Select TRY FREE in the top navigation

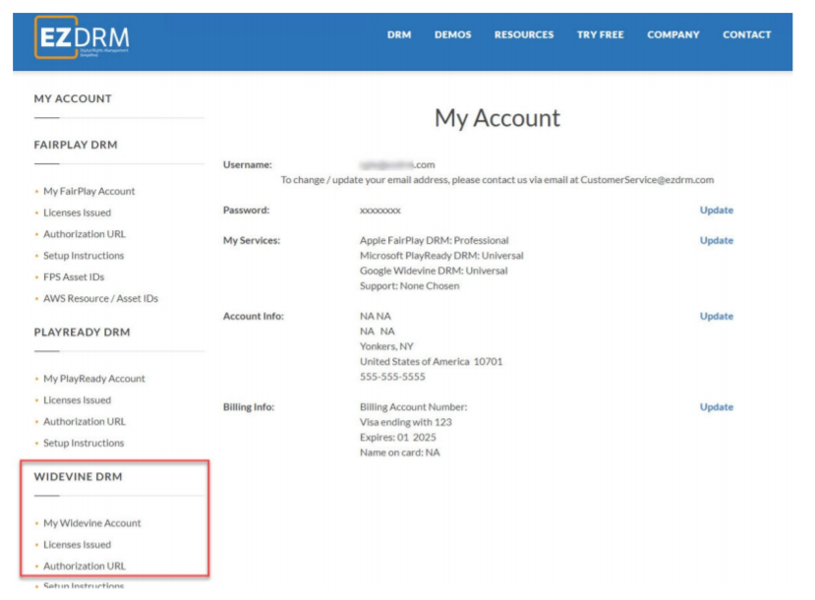600,34
